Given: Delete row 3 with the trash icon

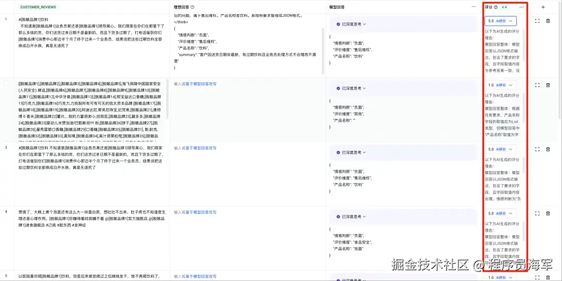Looking at the screenshot, I should [547, 149].
